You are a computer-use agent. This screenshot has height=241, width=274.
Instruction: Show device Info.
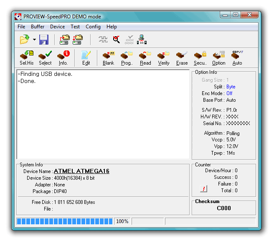(63, 58)
